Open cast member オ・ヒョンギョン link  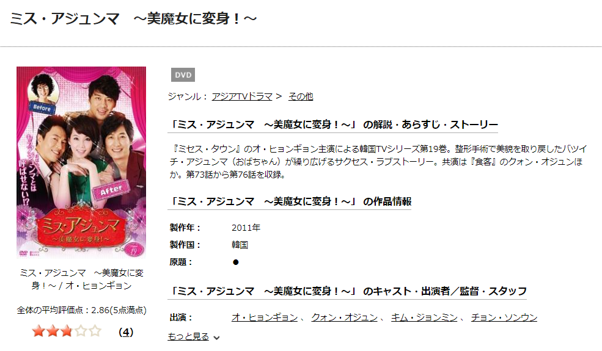265,317
